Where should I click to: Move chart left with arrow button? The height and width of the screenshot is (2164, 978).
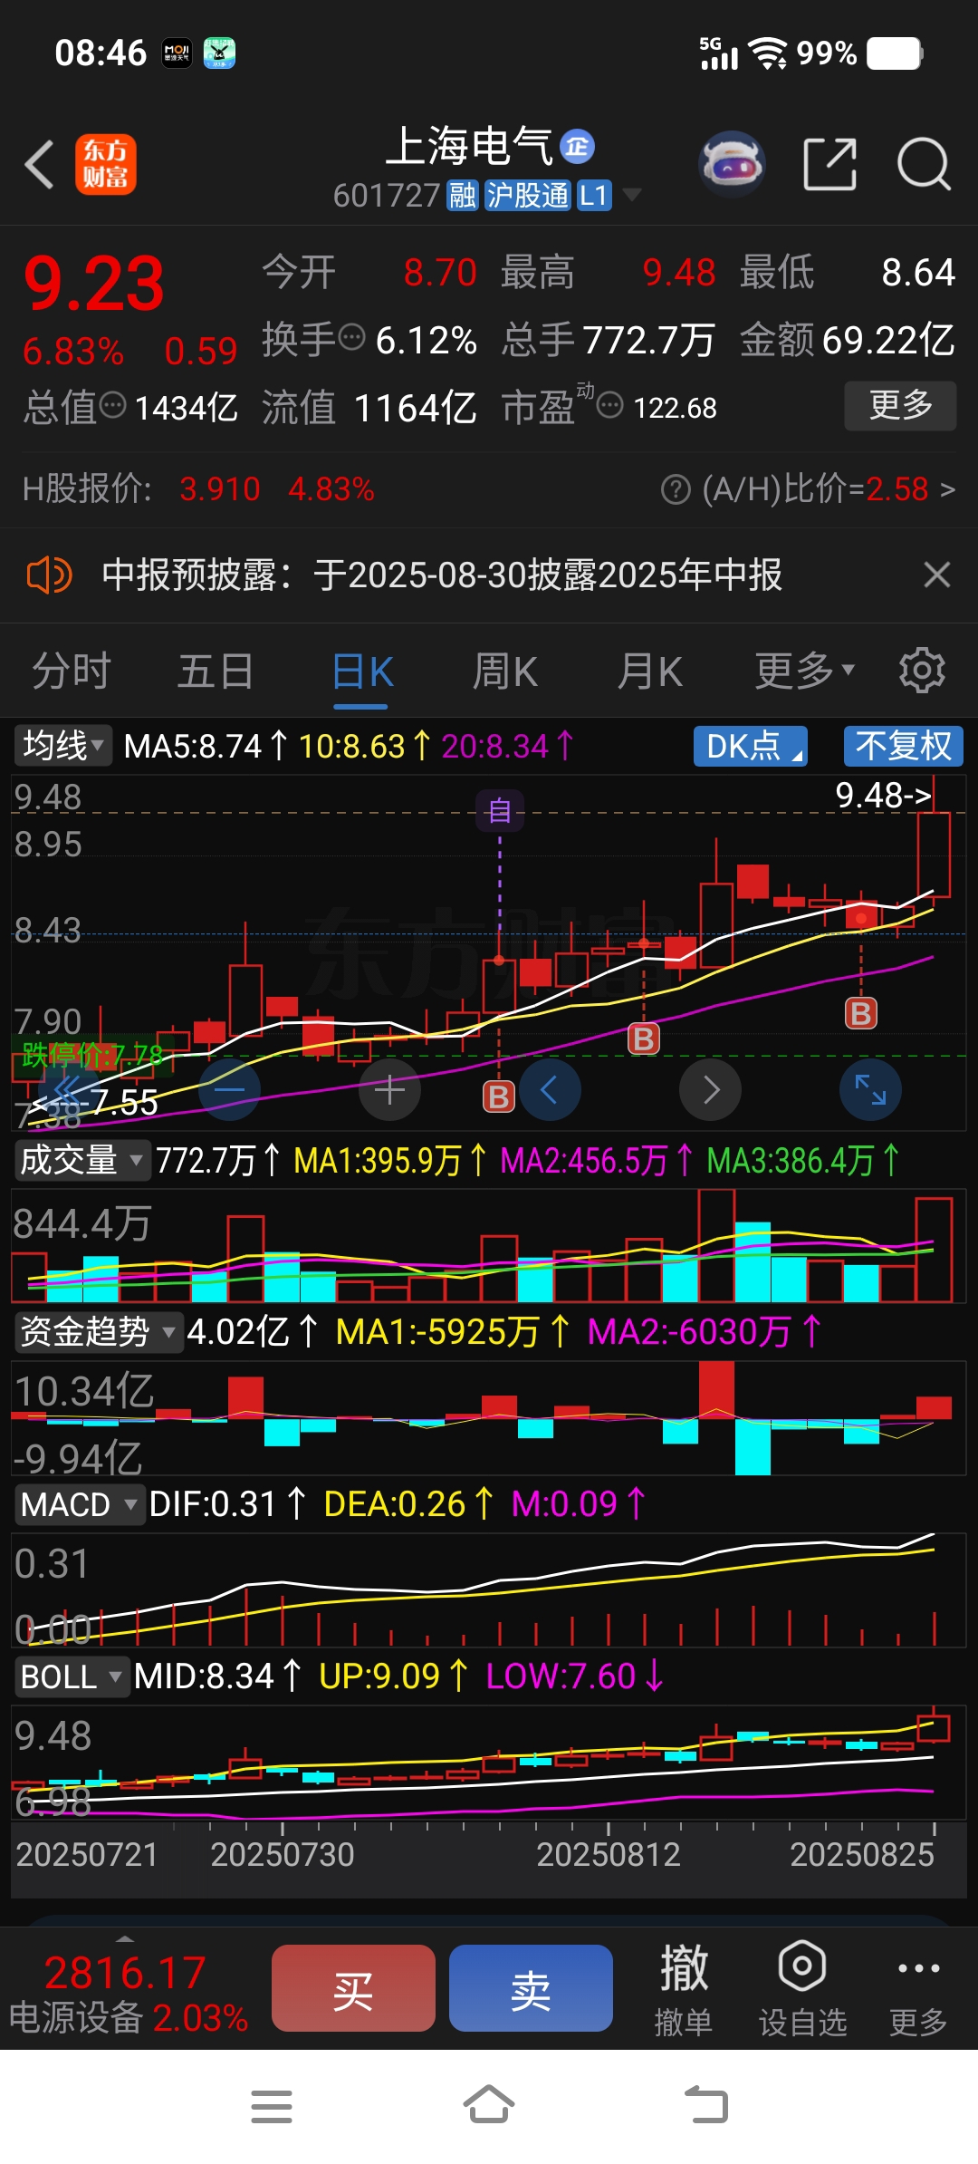coord(550,1089)
